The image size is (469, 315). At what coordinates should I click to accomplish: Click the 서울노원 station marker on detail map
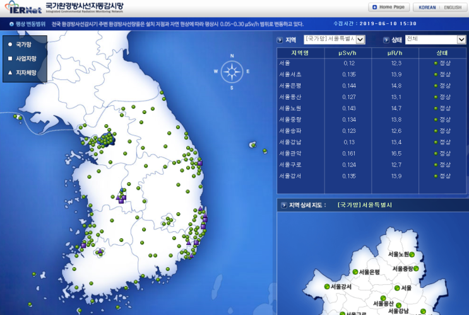pos(412,255)
